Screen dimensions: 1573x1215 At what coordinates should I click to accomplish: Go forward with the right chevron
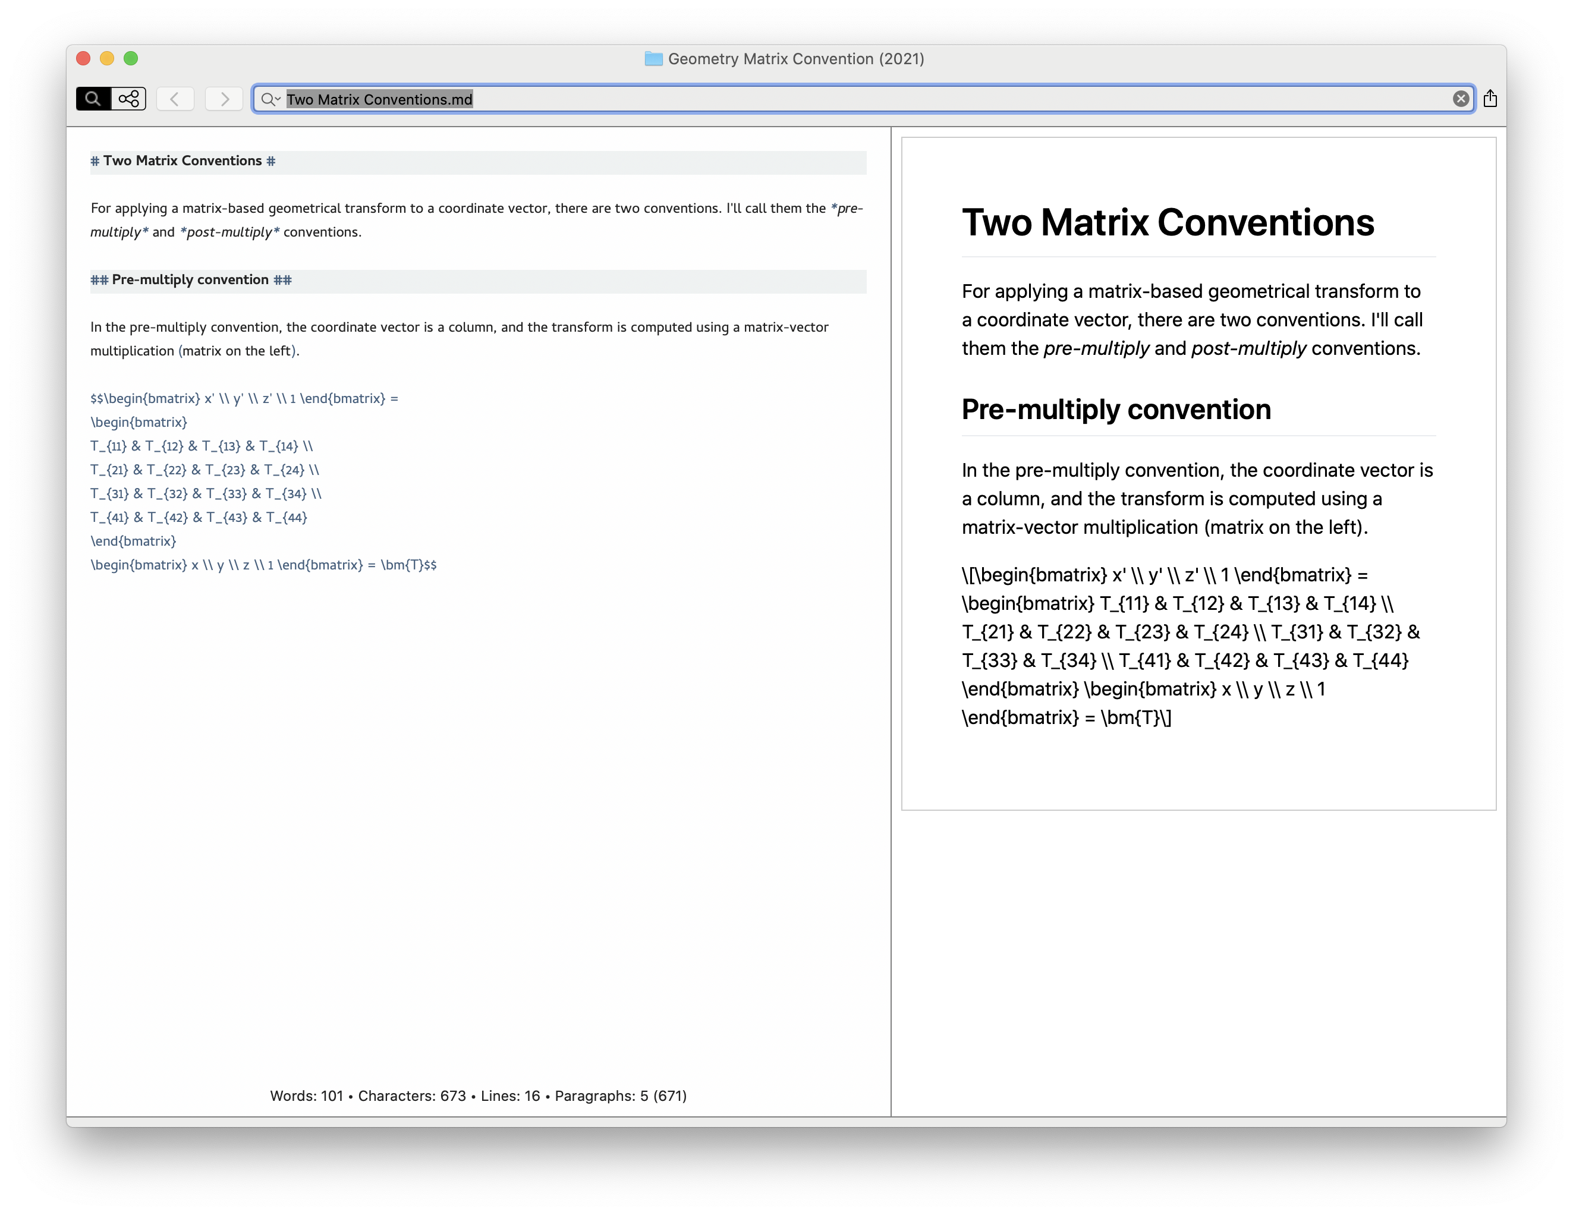click(224, 99)
